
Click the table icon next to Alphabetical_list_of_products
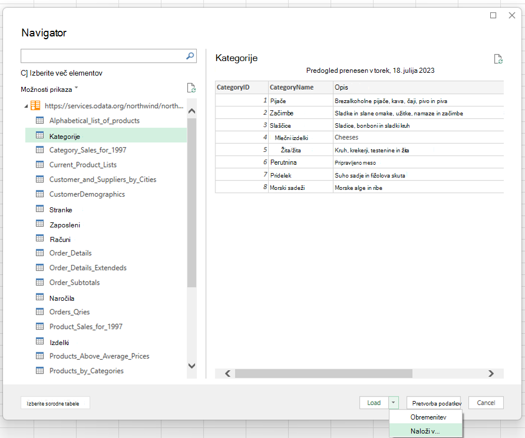[40, 120]
